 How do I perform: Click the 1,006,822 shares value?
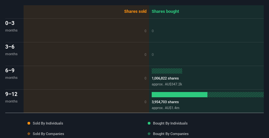(165, 78)
